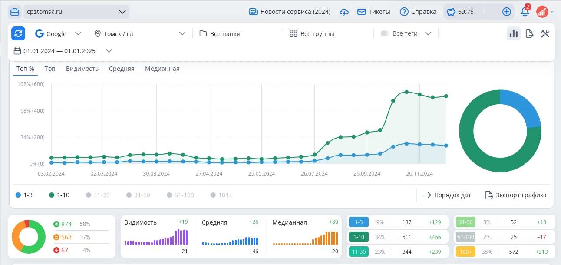The width and height of the screenshot is (561, 265).
Task: Click the orange 100+ position badge
Action: tap(465, 252)
